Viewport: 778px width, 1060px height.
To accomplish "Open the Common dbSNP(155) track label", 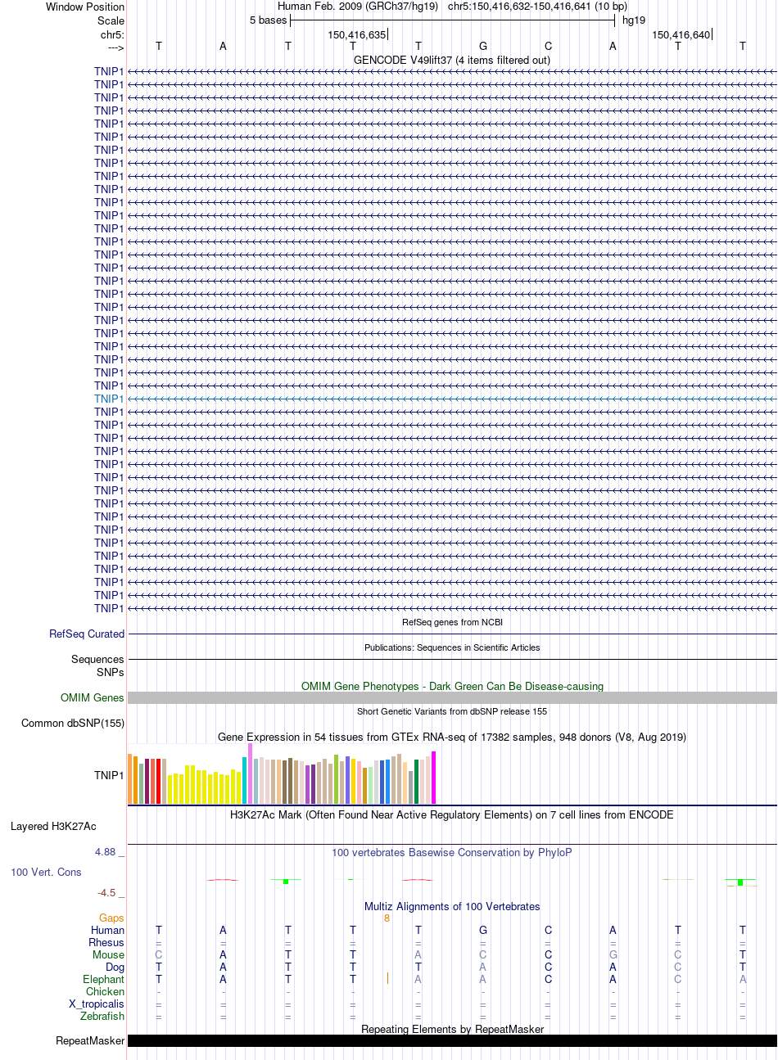I will [x=73, y=724].
